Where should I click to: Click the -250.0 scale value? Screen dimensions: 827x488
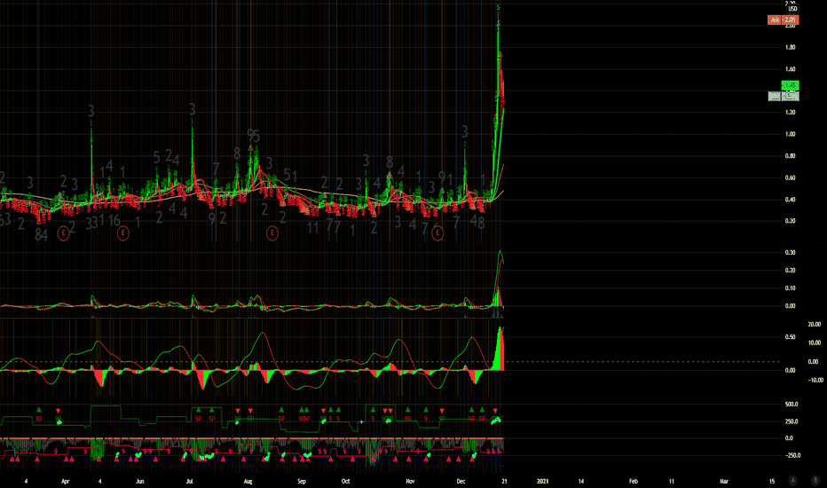[792, 455]
